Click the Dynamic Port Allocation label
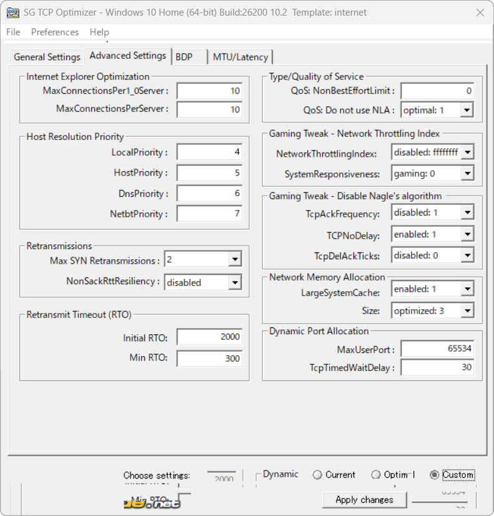 coord(319,331)
